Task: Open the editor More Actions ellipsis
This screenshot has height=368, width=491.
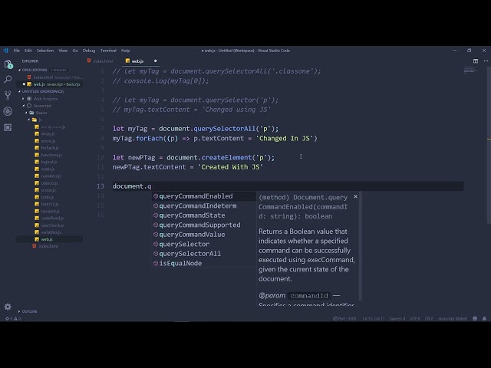Action: [486, 61]
